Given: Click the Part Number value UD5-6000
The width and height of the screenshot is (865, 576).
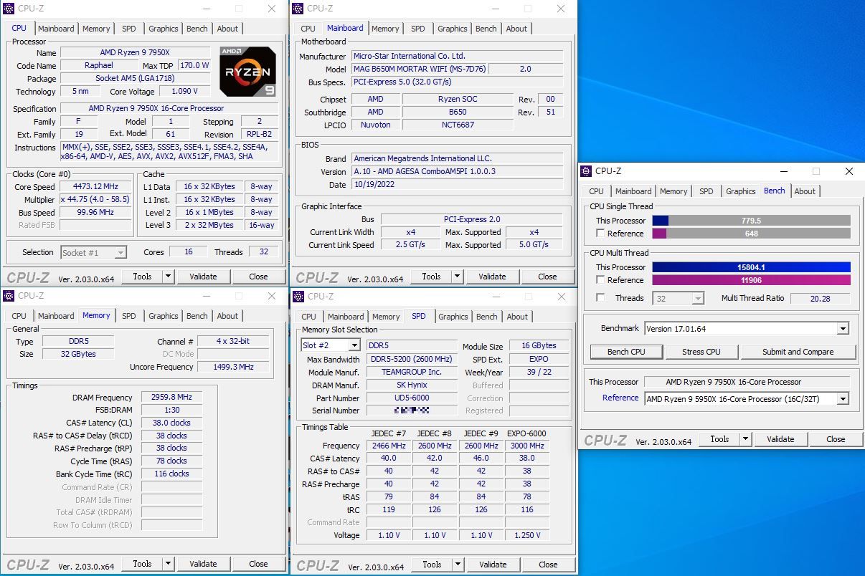Looking at the screenshot, I should [412, 398].
